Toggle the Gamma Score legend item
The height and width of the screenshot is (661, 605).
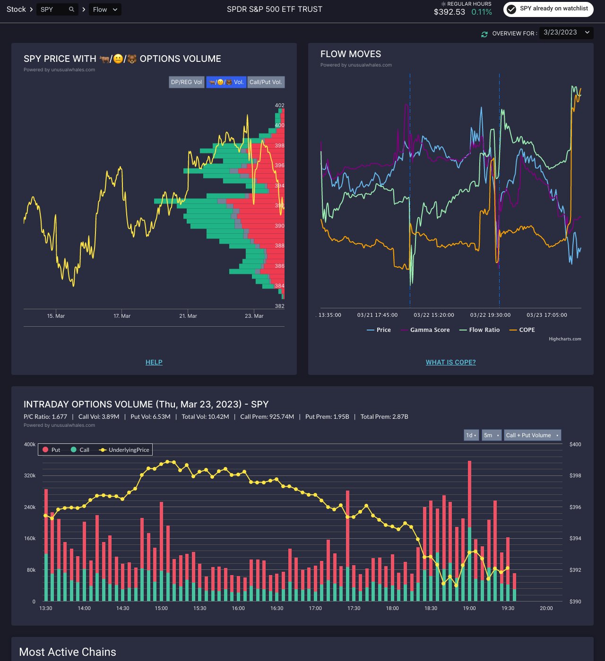(425, 330)
